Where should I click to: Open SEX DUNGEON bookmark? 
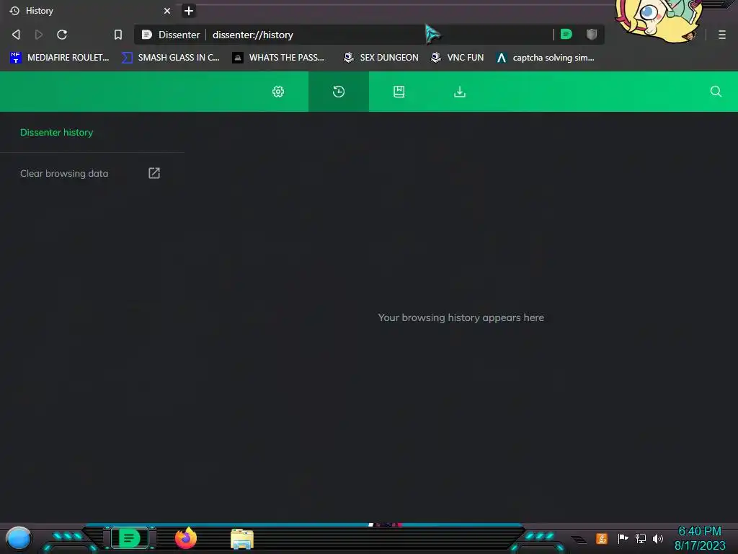pos(381,58)
